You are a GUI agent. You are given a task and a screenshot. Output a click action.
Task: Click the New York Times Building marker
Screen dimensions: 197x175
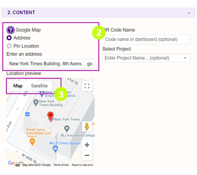click(x=36, y=103)
